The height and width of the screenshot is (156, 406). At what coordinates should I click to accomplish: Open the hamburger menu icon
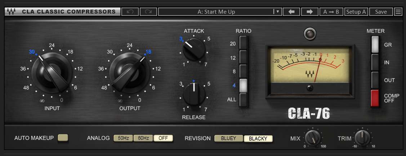[x=398, y=12]
